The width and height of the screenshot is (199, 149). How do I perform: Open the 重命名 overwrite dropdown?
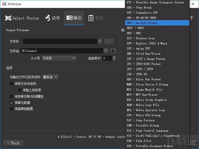tap(50, 77)
